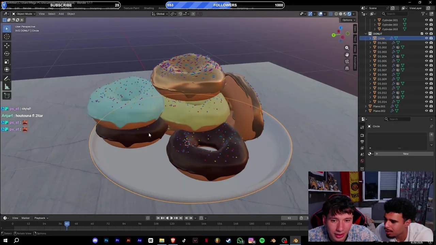Open the Select menu in viewport header
Image resolution: width=436 pixels, height=245 pixels.
[51, 14]
